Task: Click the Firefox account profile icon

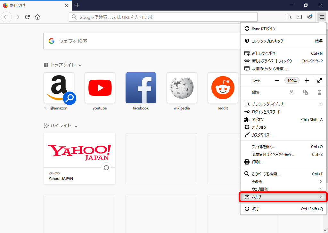Action: 309,17
